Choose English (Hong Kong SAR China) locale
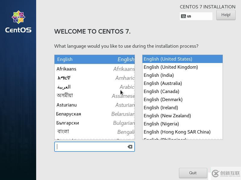This screenshot has height=180, width=241. pyautogui.click(x=182, y=132)
